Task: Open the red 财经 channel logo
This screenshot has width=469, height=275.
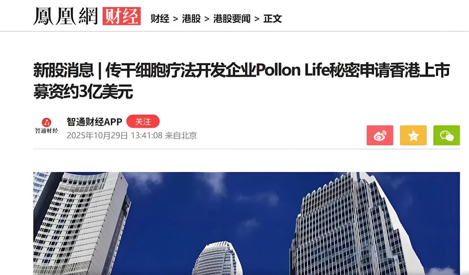Action: tap(121, 17)
